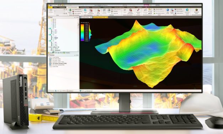223x134 pixels.
Task: Close the Input pane
Action: 78,17
